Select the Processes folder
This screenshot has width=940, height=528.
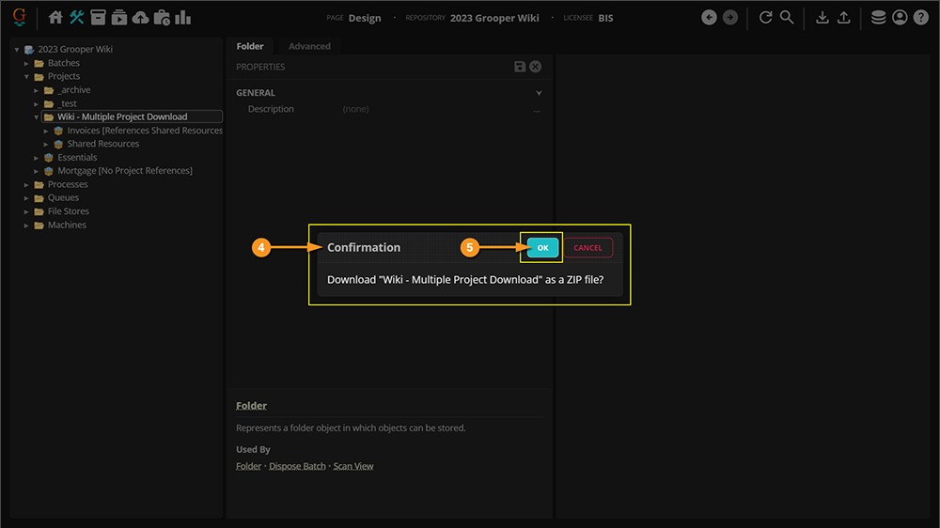click(68, 184)
